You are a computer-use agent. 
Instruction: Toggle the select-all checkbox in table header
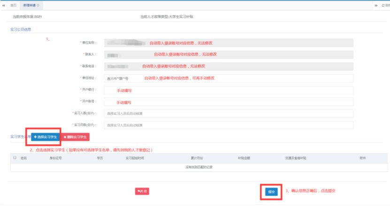(15, 158)
